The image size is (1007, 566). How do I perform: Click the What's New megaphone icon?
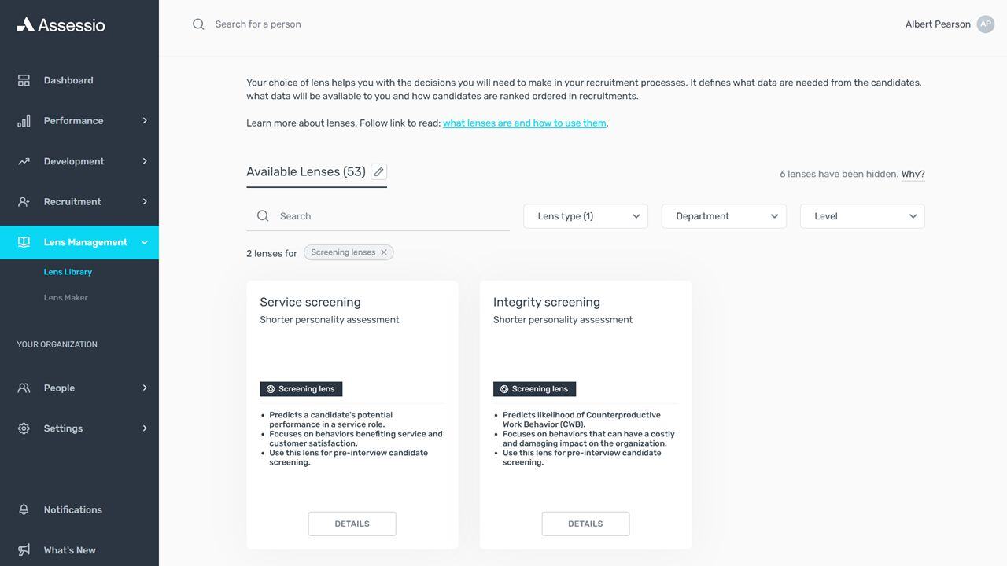tap(24, 550)
